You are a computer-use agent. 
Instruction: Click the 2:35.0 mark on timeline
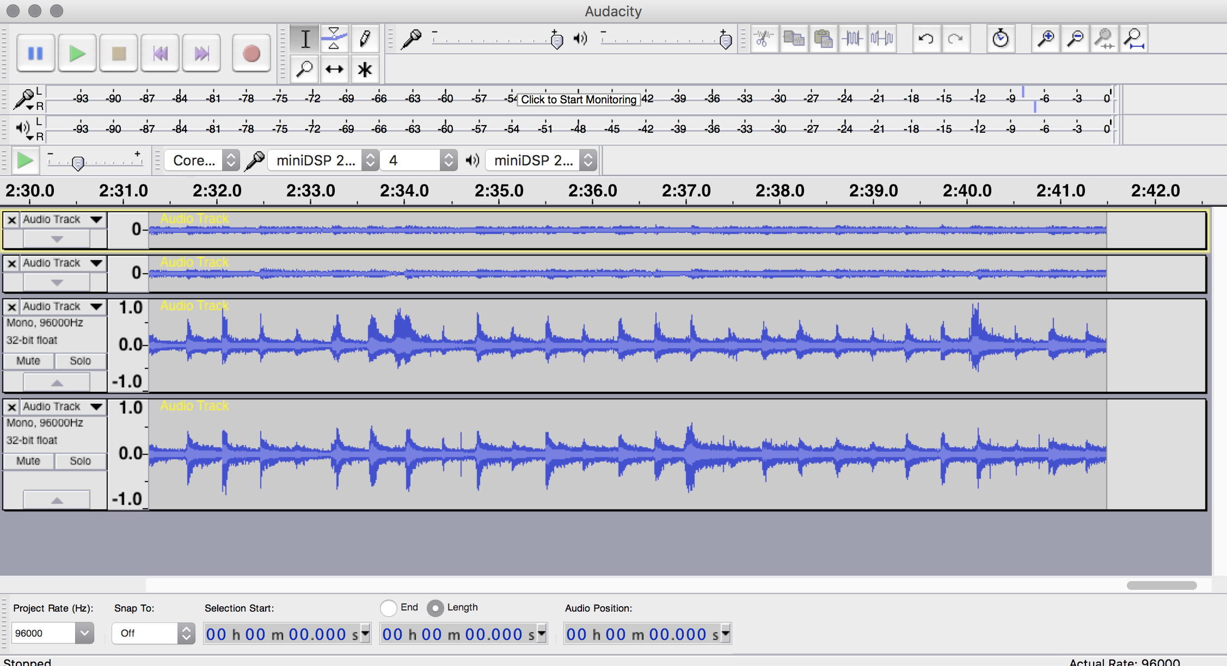pos(499,191)
